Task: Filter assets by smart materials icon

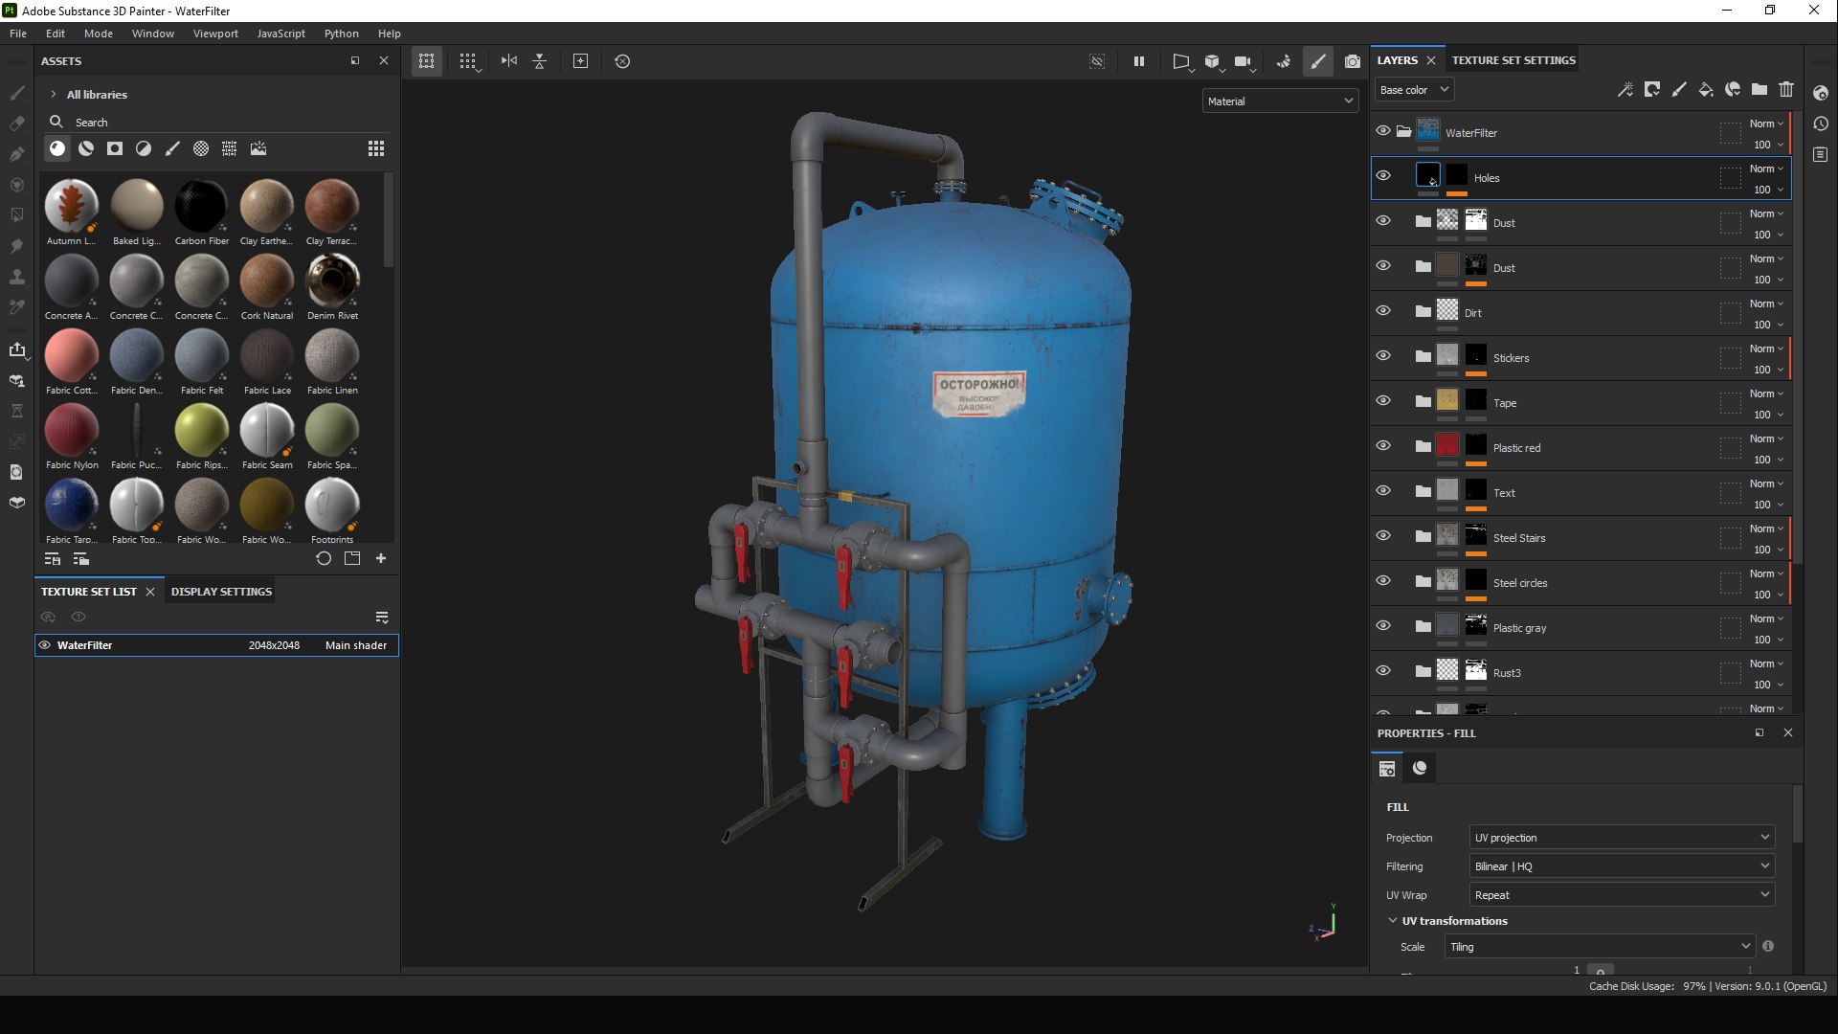Action: (x=86, y=148)
